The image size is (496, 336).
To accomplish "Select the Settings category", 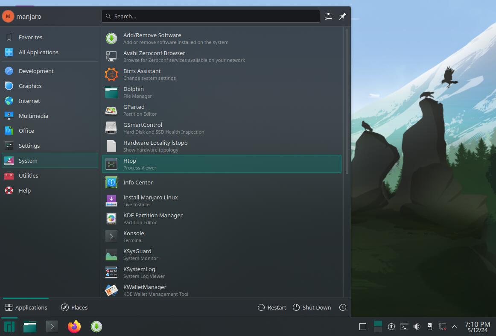I will tap(50, 146).
